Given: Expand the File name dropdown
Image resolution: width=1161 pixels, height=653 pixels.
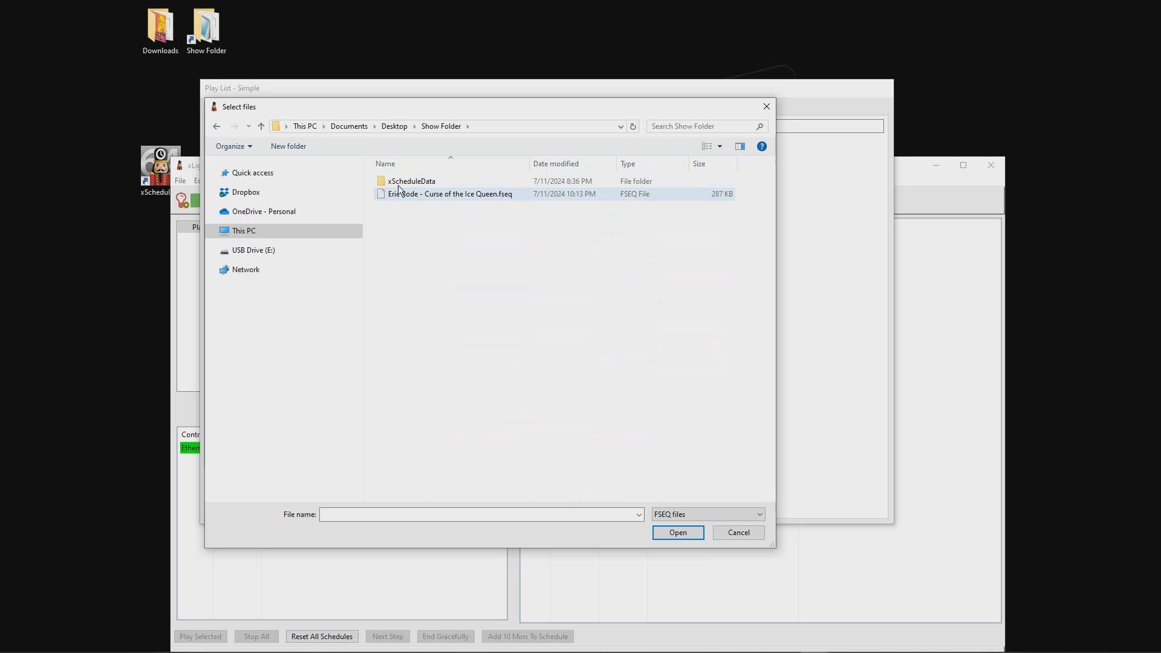Looking at the screenshot, I should [639, 515].
